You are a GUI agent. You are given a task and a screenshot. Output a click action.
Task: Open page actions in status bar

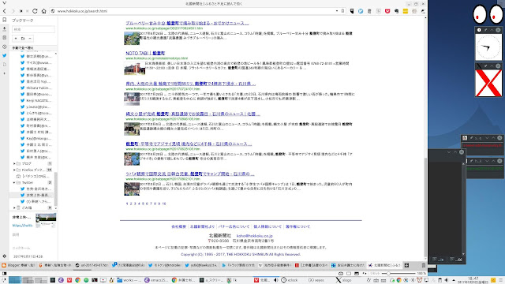coord(365,274)
